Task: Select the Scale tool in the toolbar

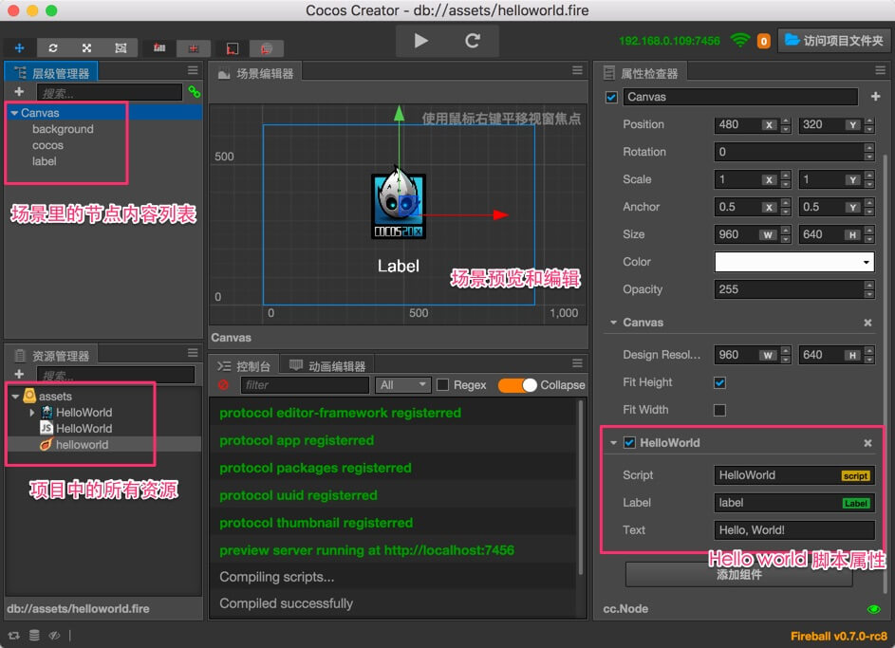Action: point(87,47)
